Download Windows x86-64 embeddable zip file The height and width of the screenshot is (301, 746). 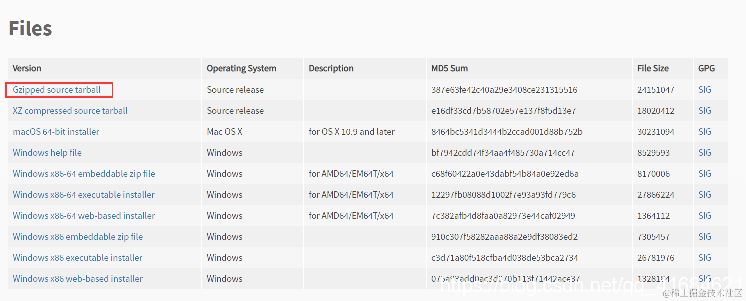[84, 174]
